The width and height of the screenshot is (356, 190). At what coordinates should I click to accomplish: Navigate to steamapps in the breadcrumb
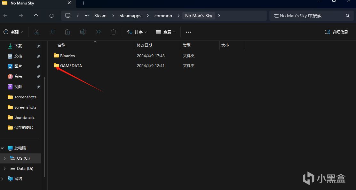pyautogui.click(x=131, y=16)
